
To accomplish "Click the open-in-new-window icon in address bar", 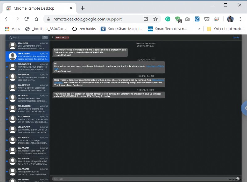I will (x=146, y=19).
